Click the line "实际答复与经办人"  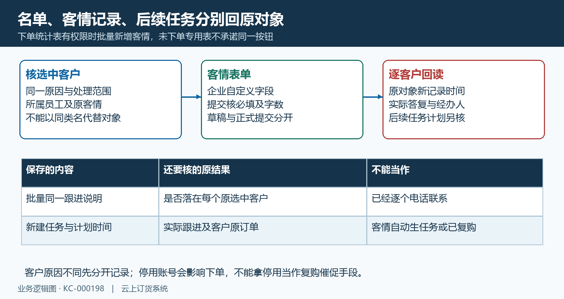(x=427, y=104)
